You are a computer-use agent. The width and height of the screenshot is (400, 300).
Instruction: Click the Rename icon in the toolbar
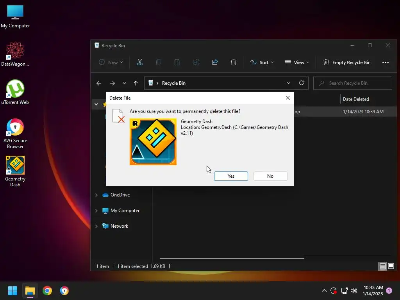(196, 62)
